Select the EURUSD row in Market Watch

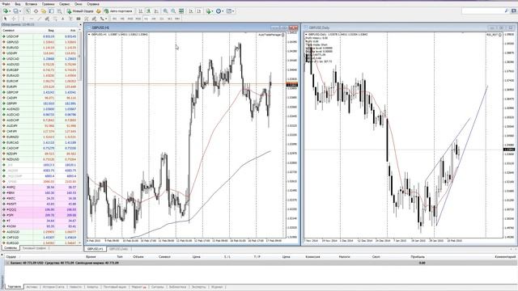[x=39, y=48]
